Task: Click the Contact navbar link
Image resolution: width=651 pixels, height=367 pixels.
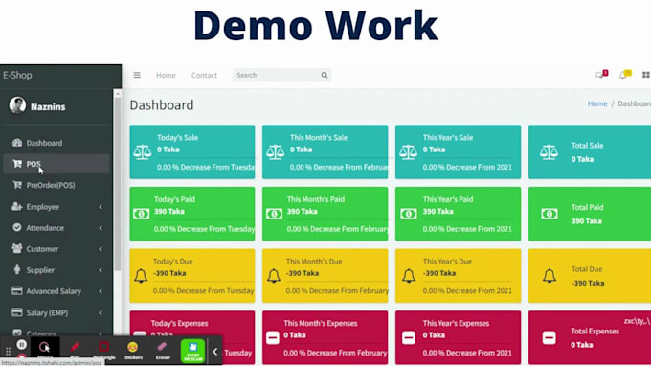Action: [204, 76]
